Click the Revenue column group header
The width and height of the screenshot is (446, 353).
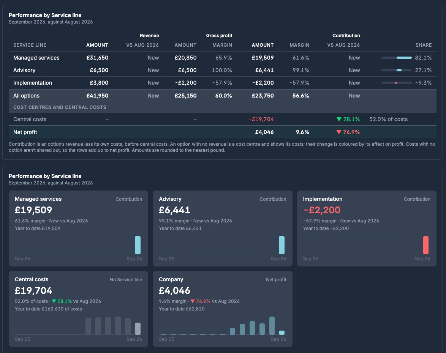tap(149, 36)
